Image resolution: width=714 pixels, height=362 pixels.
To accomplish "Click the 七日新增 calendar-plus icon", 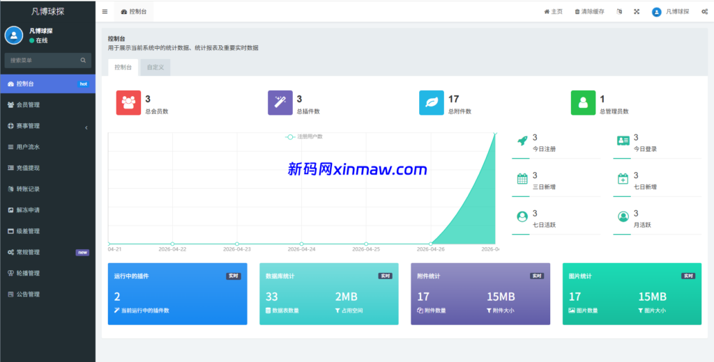I will click(x=623, y=179).
